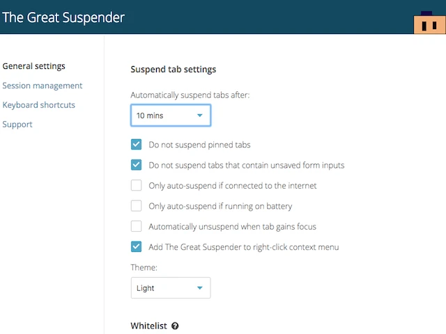Open the 10 mins suspend time dropdown

click(x=170, y=116)
